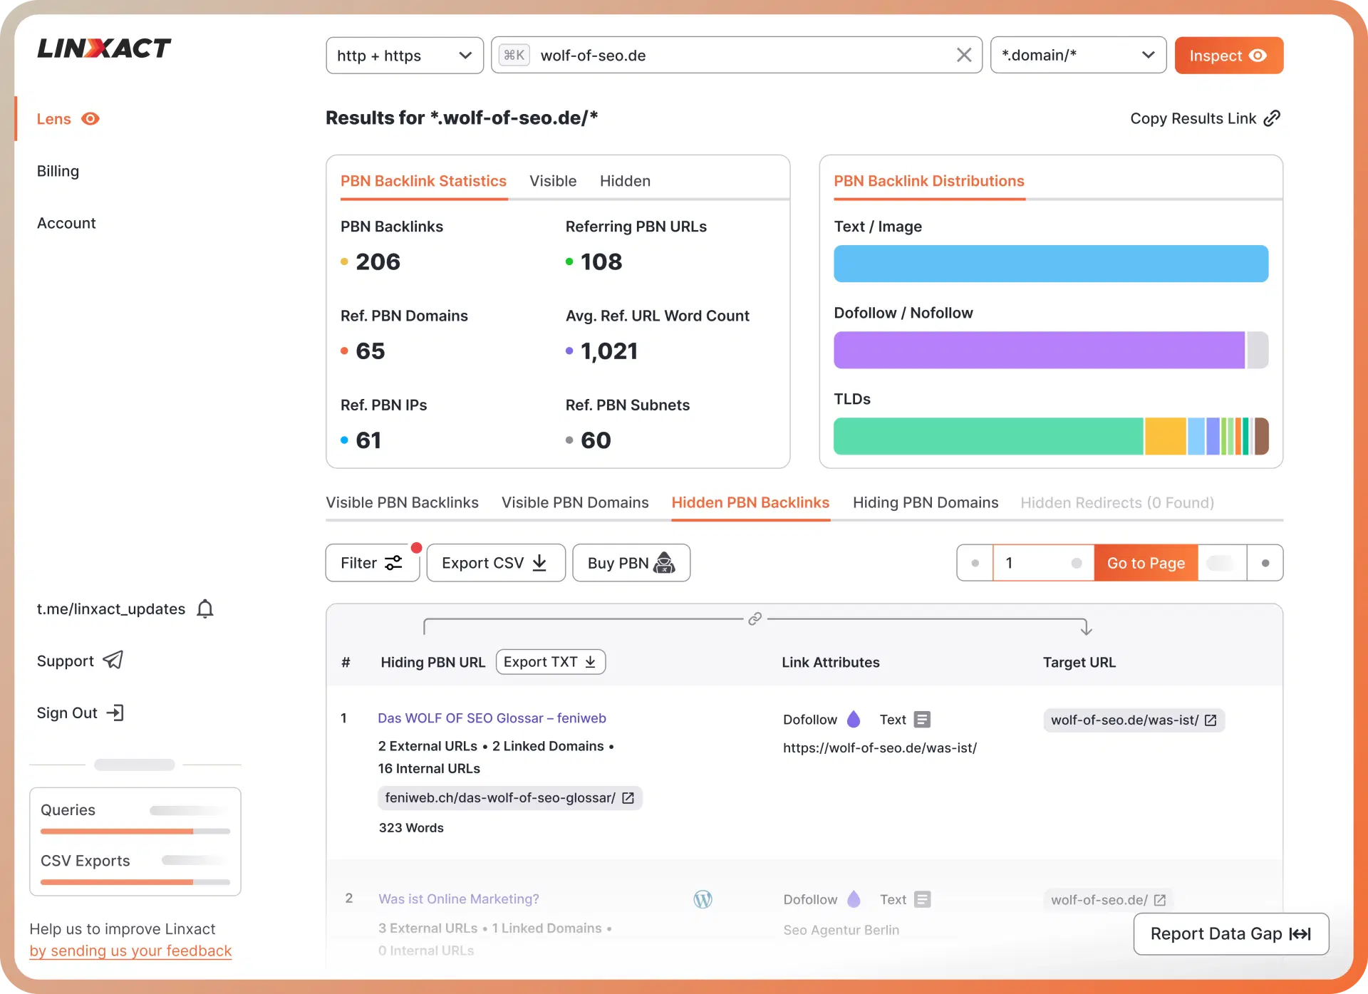Screen dimensions: 1368x994
Task: Click the green TLDs bar segment
Action: point(988,436)
